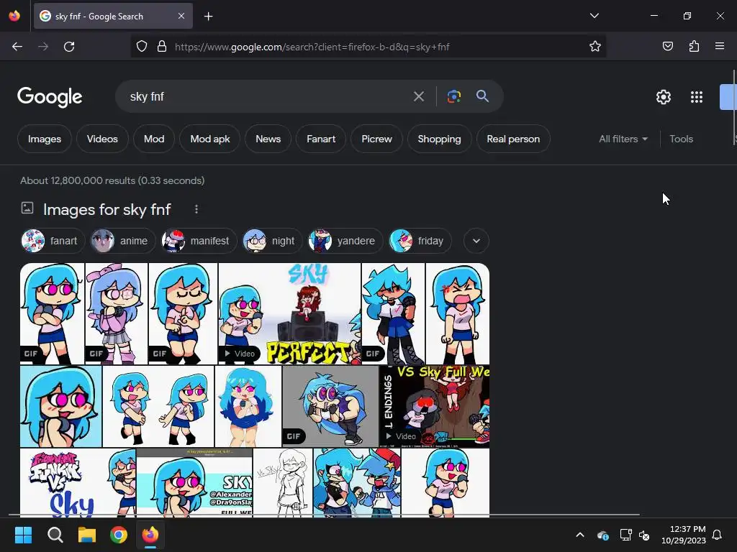Open Windows taskbar search
This screenshot has width=737, height=552.
(x=55, y=535)
